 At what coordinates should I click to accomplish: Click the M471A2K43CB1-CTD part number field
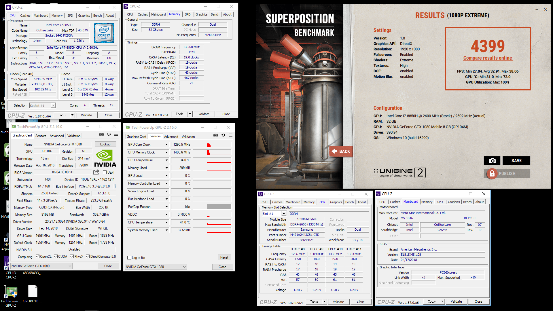tap(307, 235)
